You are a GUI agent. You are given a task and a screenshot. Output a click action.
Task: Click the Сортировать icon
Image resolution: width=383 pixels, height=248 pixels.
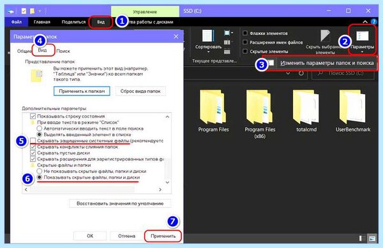click(x=208, y=36)
